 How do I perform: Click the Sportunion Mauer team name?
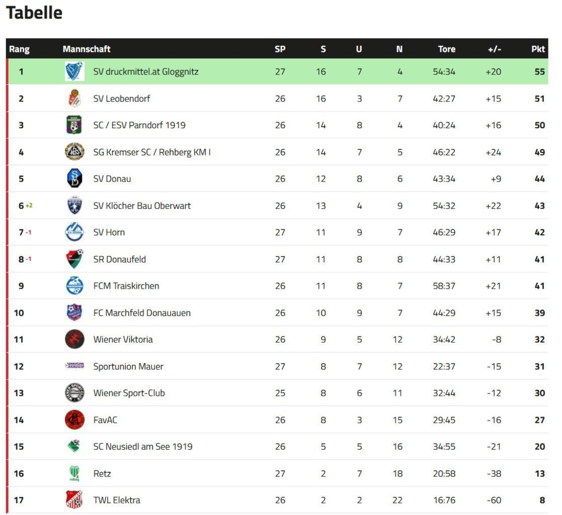(x=128, y=366)
